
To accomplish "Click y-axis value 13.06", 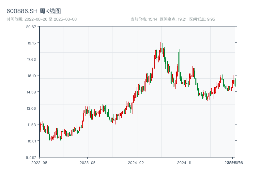I will (31, 108).
